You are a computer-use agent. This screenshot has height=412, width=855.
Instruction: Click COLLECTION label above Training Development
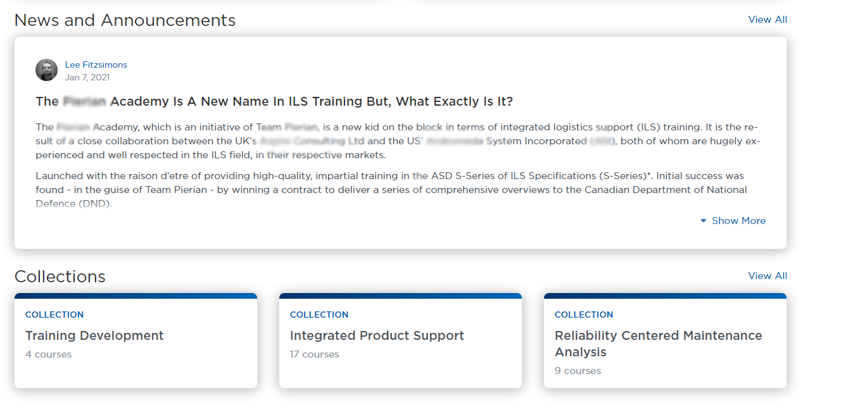point(54,315)
